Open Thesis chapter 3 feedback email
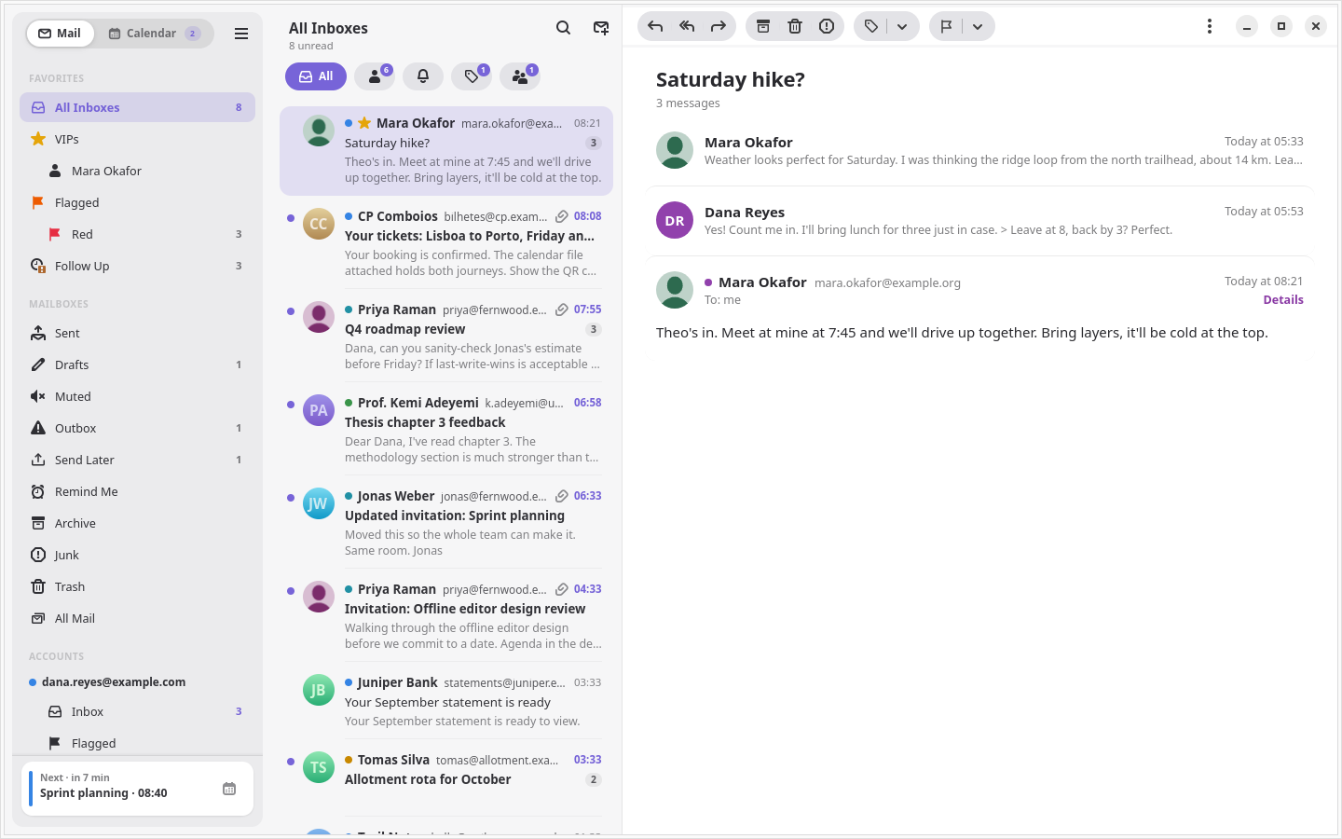 [x=446, y=430]
